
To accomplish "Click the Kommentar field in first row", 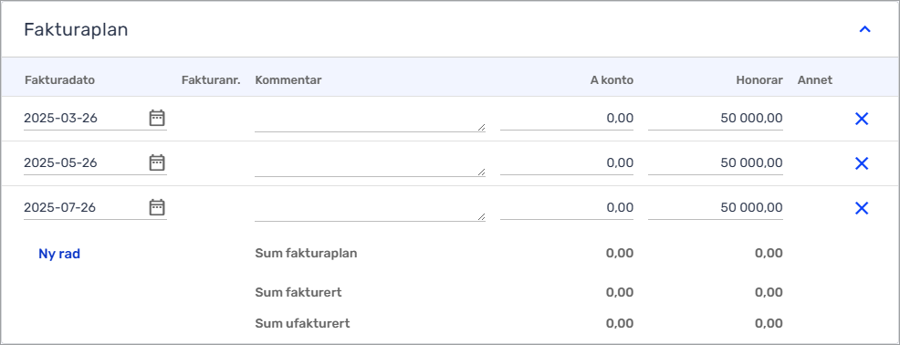I will click(371, 120).
